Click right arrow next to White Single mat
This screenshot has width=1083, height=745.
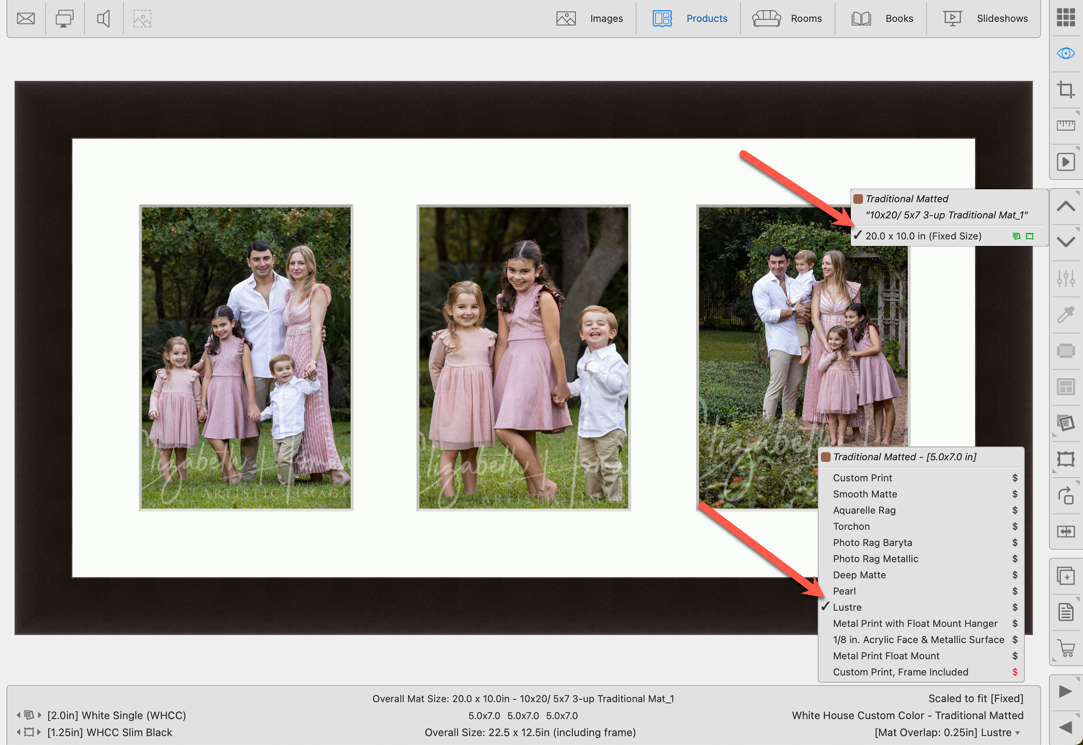click(x=40, y=715)
